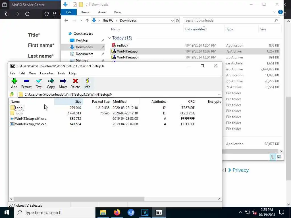Viewport: 291px width, 218px height.
Task: Open the 7-Zip Edit menu
Action: (x=22, y=73)
